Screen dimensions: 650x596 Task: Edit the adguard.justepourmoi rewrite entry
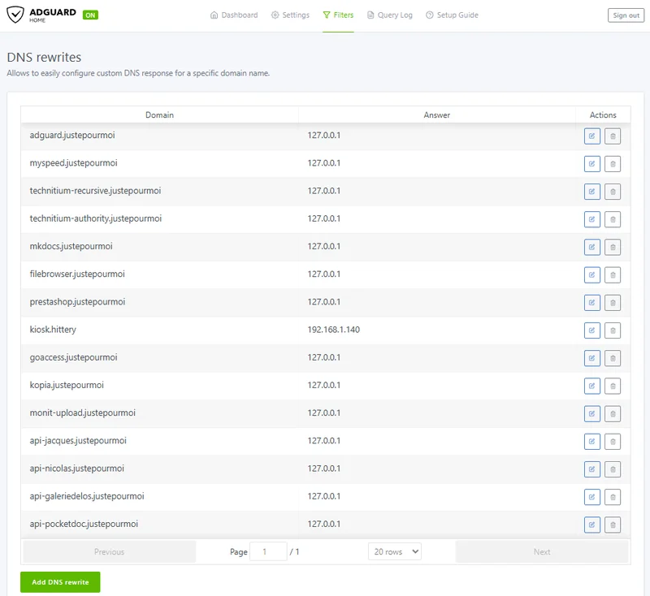point(592,136)
